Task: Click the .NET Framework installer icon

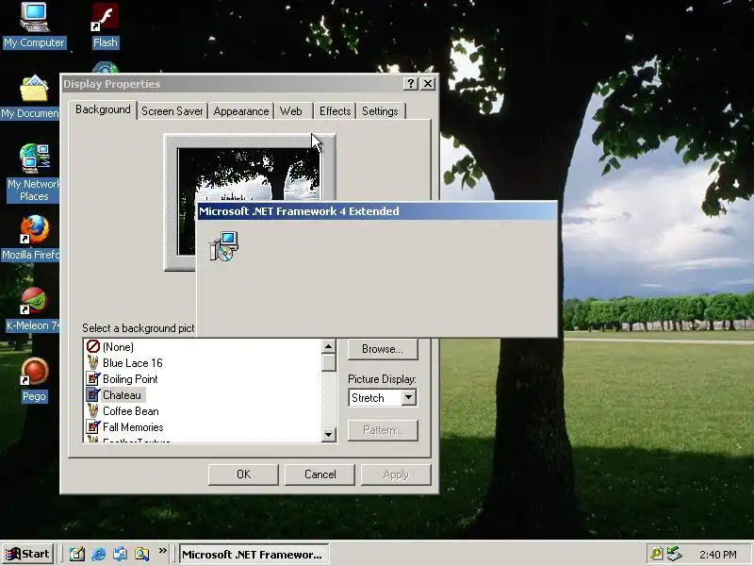Action: (224, 246)
